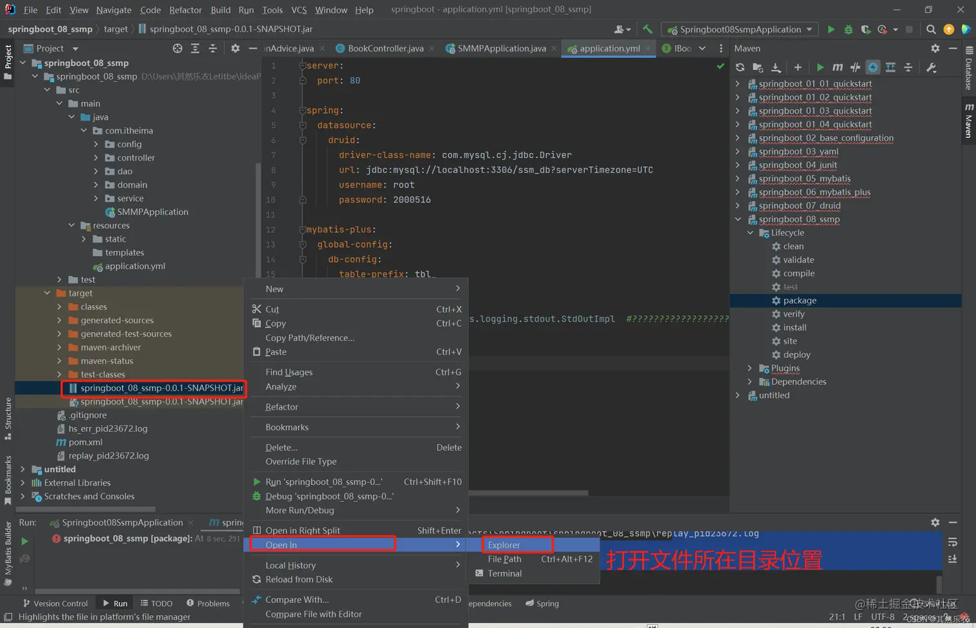Run Maven build green arrow
Screen dimensions: 976x628
click(x=820, y=68)
